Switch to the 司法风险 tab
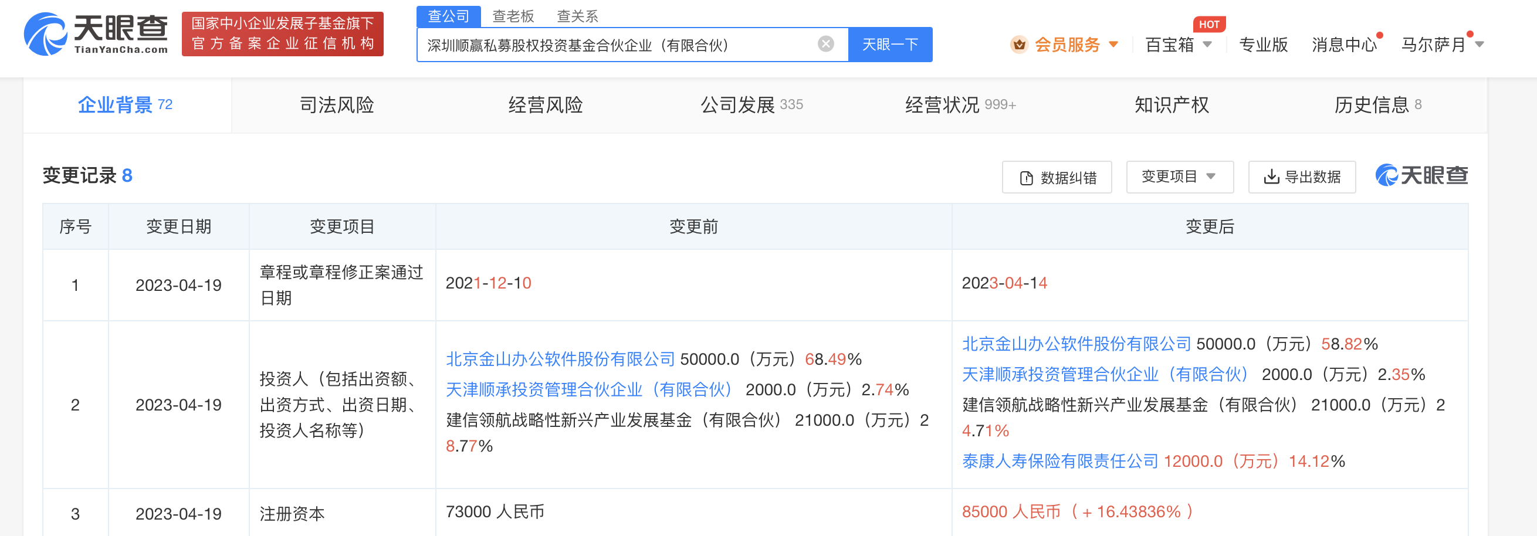Image resolution: width=1537 pixels, height=536 pixels. (337, 105)
